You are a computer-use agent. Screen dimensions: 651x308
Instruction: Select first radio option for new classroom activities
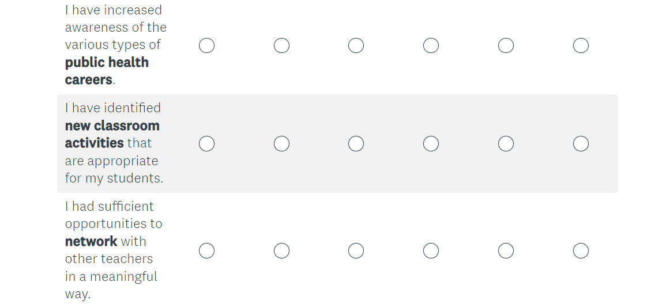207,143
